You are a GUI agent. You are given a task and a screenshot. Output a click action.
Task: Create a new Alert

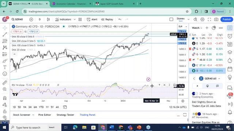[x=92, y=19]
